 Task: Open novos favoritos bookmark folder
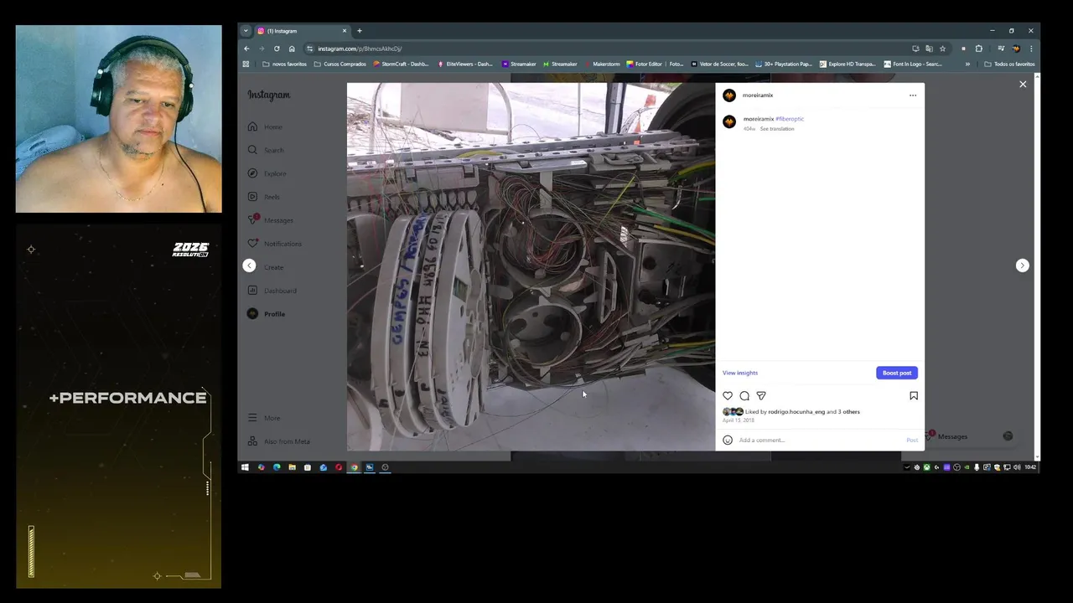285,64
